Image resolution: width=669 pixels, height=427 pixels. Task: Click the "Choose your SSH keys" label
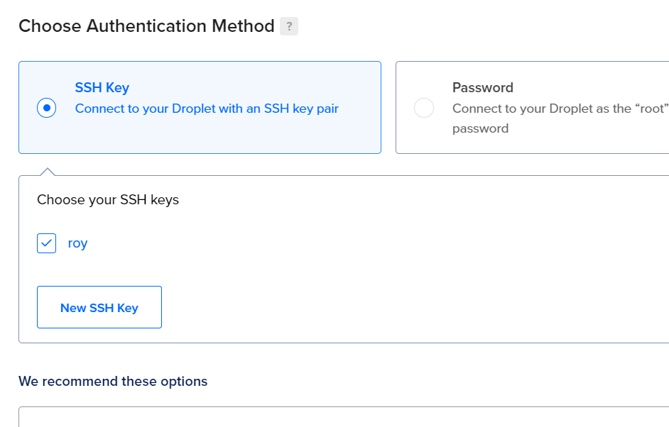tap(108, 200)
